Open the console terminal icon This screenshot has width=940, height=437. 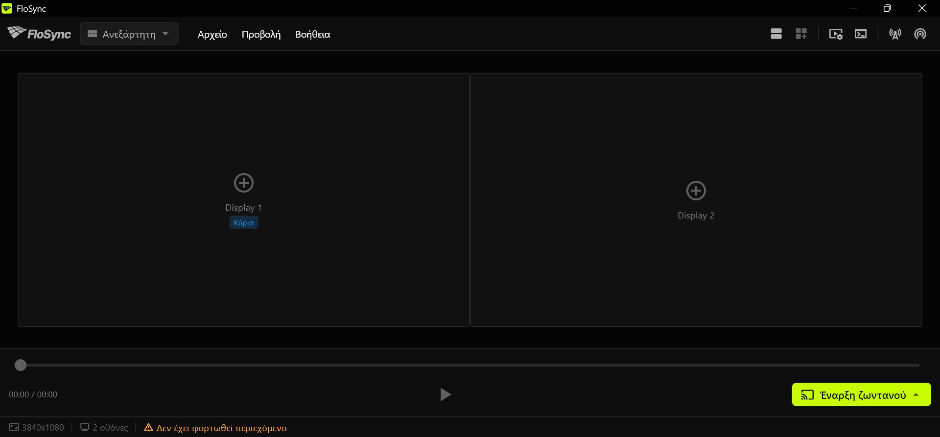click(x=861, y=34)
